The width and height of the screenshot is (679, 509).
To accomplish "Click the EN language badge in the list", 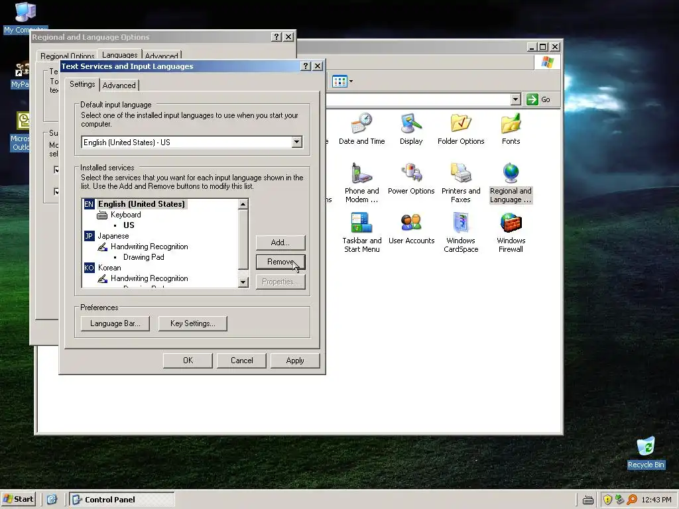I will [x=89, y=204].
